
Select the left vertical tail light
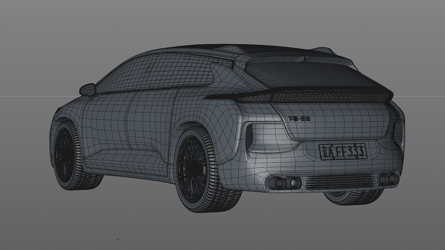click(x=249, y=137)
